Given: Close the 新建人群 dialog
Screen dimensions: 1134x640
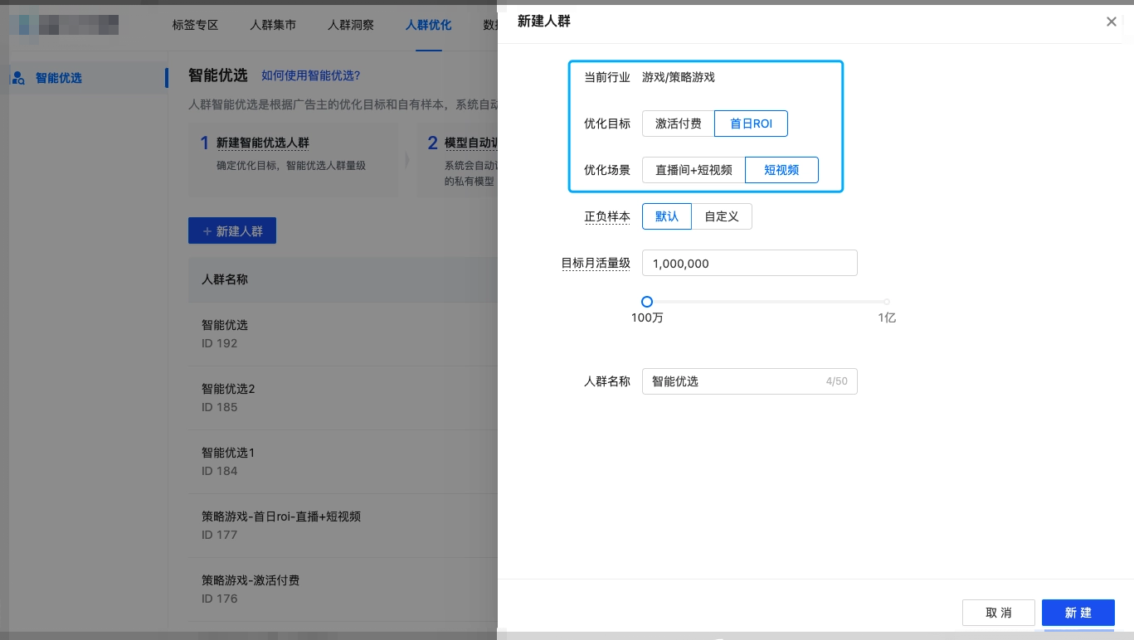Looking at the screenshot, I should click(x=1112, y=22).
